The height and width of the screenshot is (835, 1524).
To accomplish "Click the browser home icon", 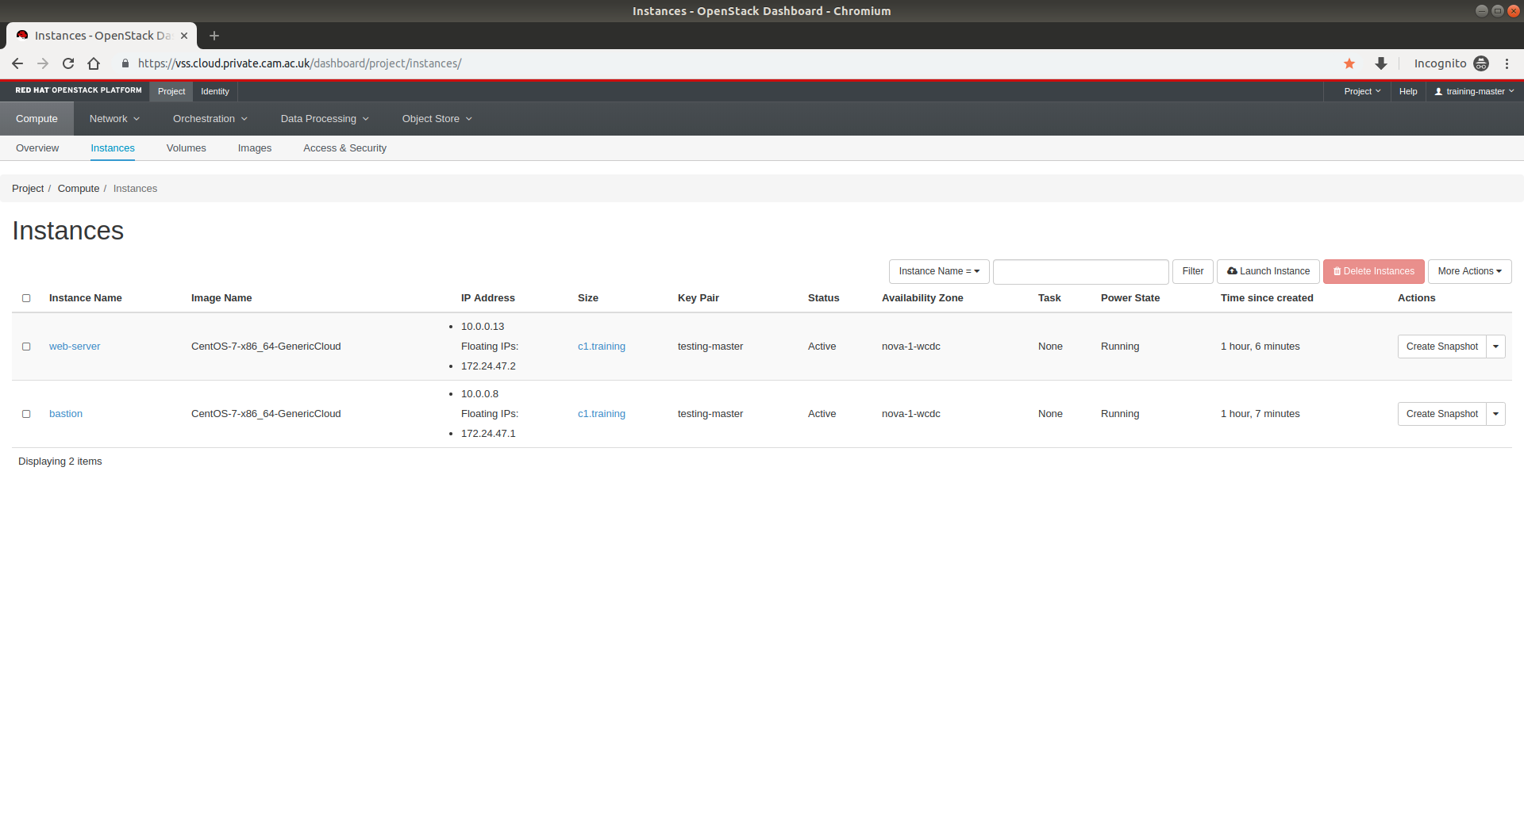I will (94, 63).
